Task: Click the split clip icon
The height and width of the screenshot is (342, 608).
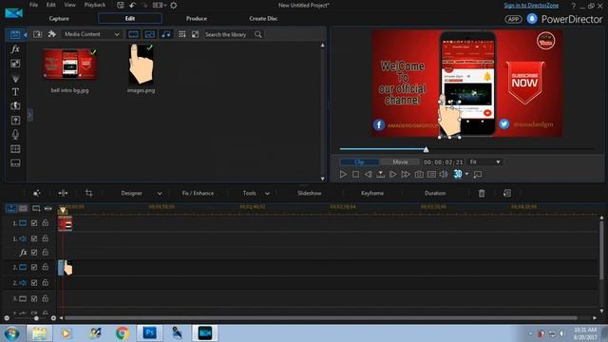Action: pos(63,193)
